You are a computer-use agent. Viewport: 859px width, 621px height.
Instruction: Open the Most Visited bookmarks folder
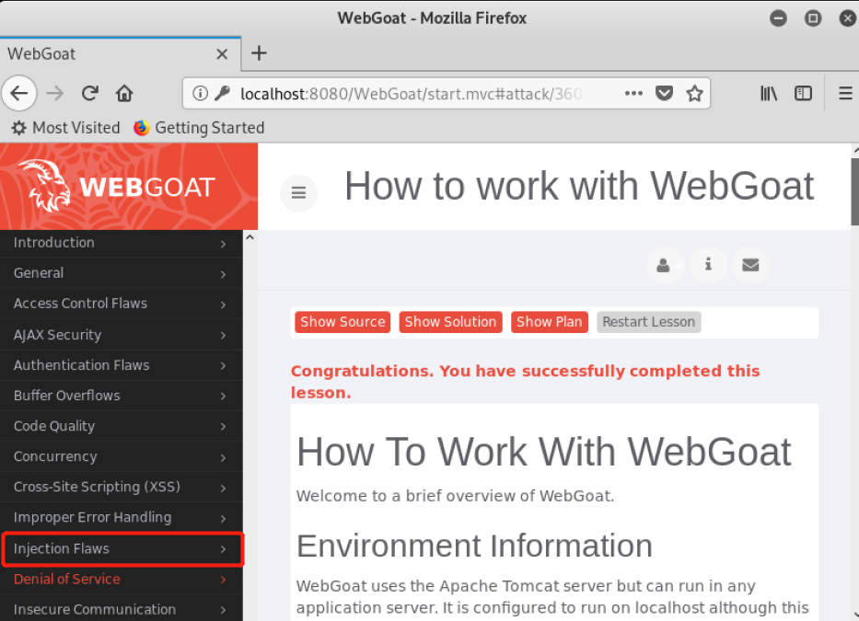click(x=65, y=128)
